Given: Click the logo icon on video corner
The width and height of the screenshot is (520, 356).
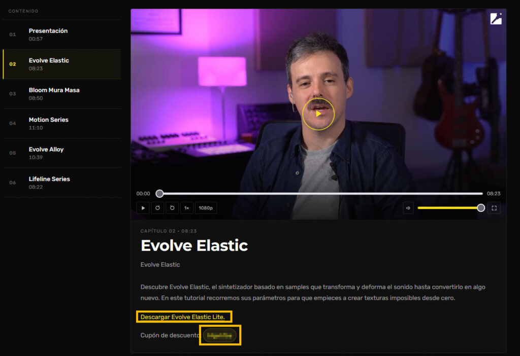Looking at the screenshot, I should tap(496, 19).
